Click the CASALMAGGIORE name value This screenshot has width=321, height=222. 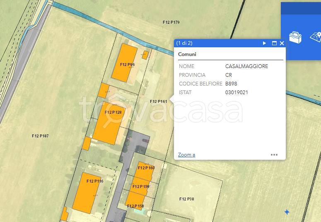pyautogui.click(x=246, y=66)
